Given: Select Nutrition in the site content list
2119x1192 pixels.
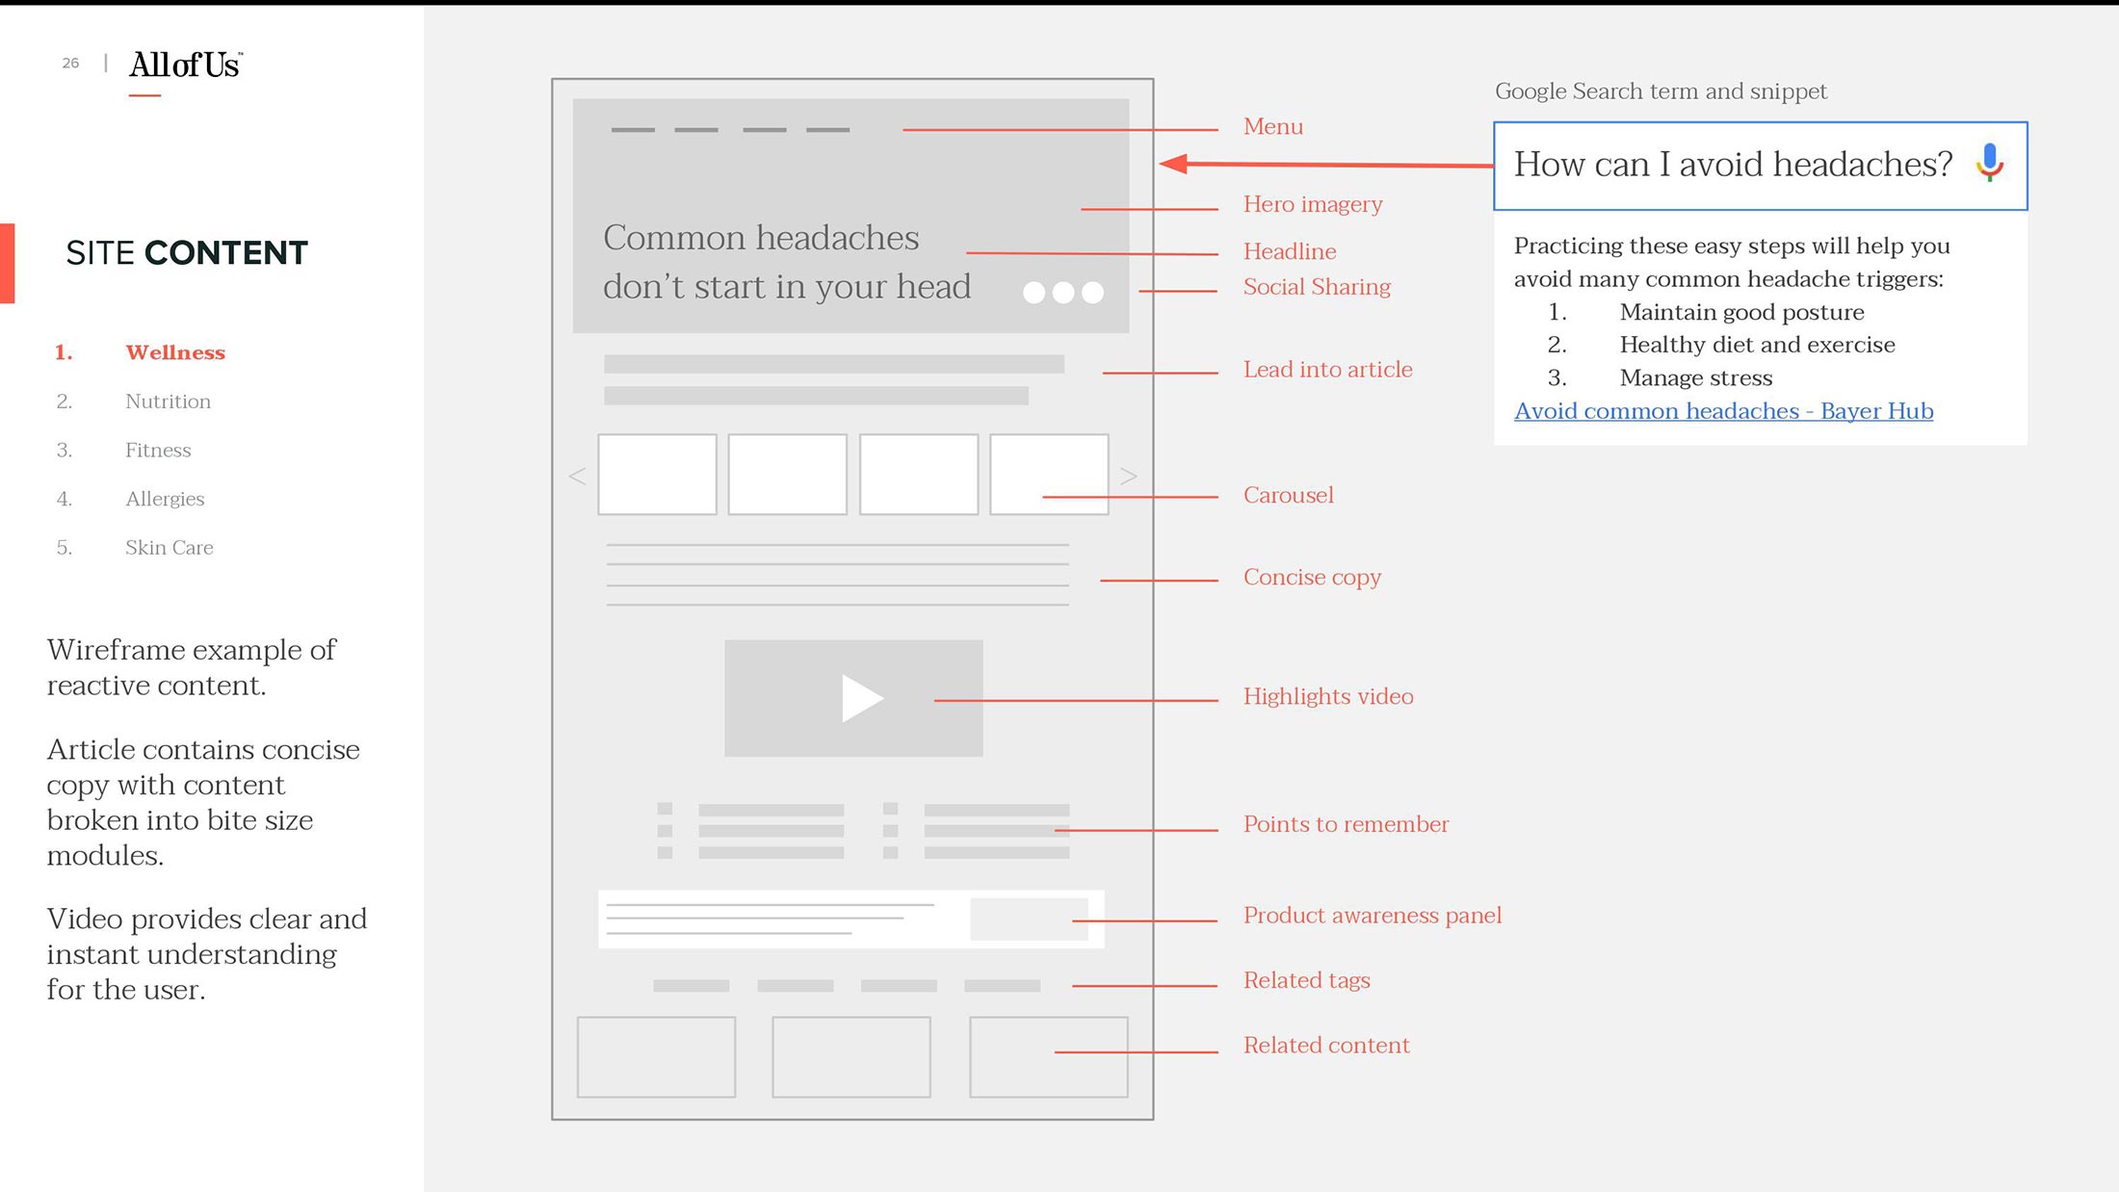Looking at the screenshot, I should point(168,402).
